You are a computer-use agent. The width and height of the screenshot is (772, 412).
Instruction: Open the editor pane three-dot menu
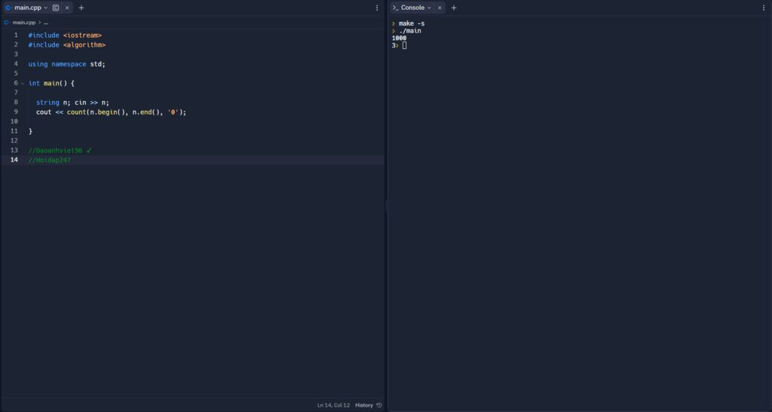[x=377, y=8]
